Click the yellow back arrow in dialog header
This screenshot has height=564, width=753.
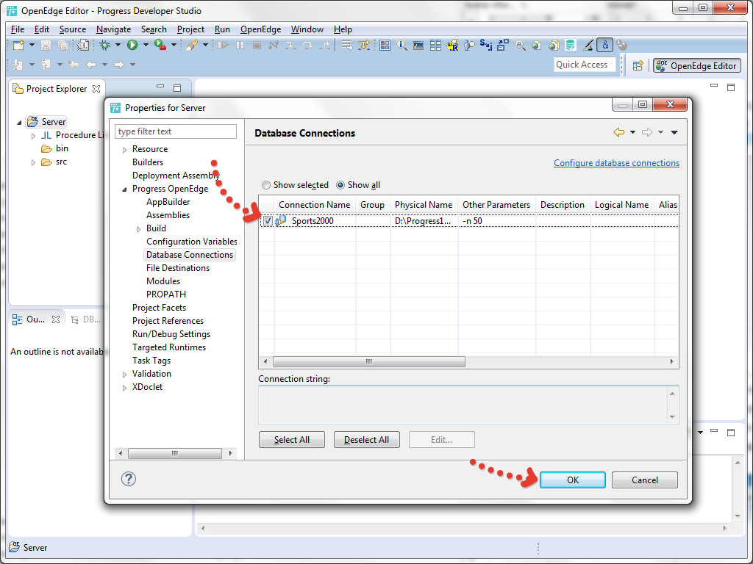[x=619, y=132]
